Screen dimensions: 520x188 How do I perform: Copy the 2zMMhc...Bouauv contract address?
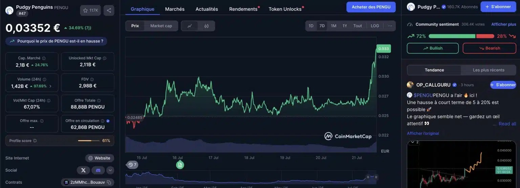109,182
